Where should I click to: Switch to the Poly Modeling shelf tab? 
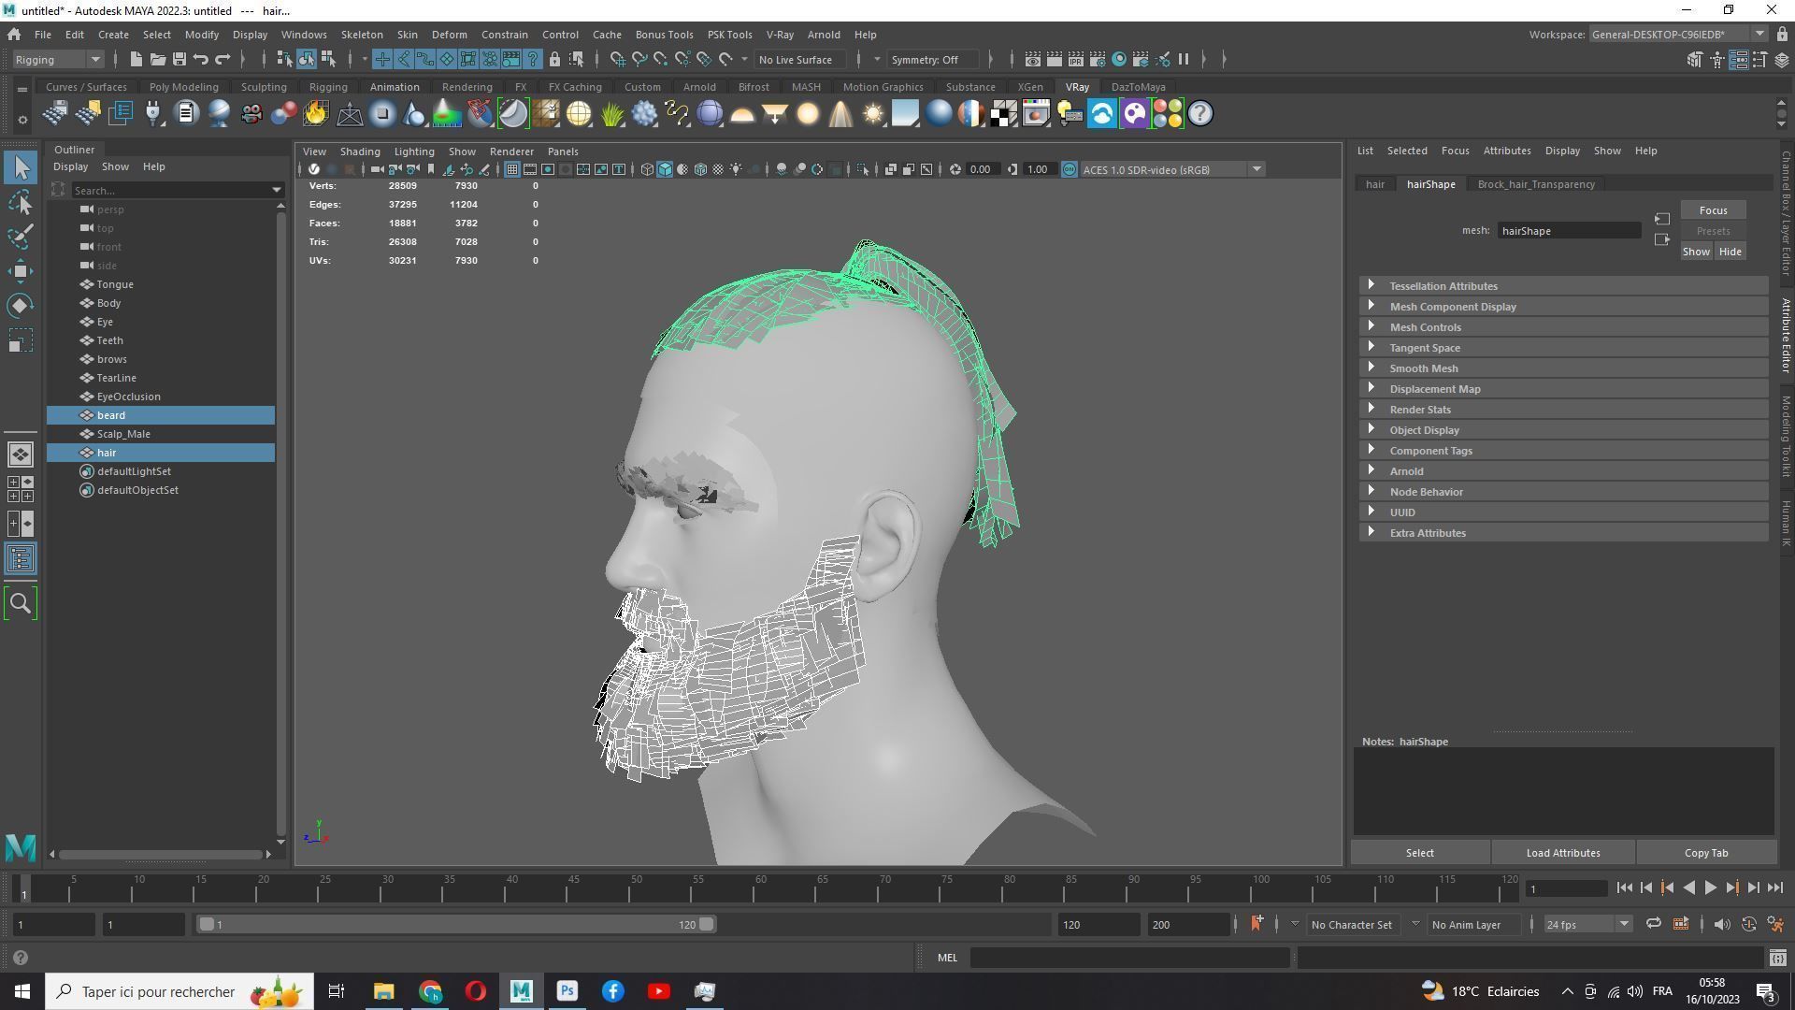[183, 87]
